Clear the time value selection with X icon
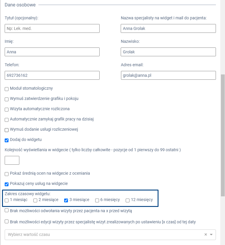 click(206, 234)
